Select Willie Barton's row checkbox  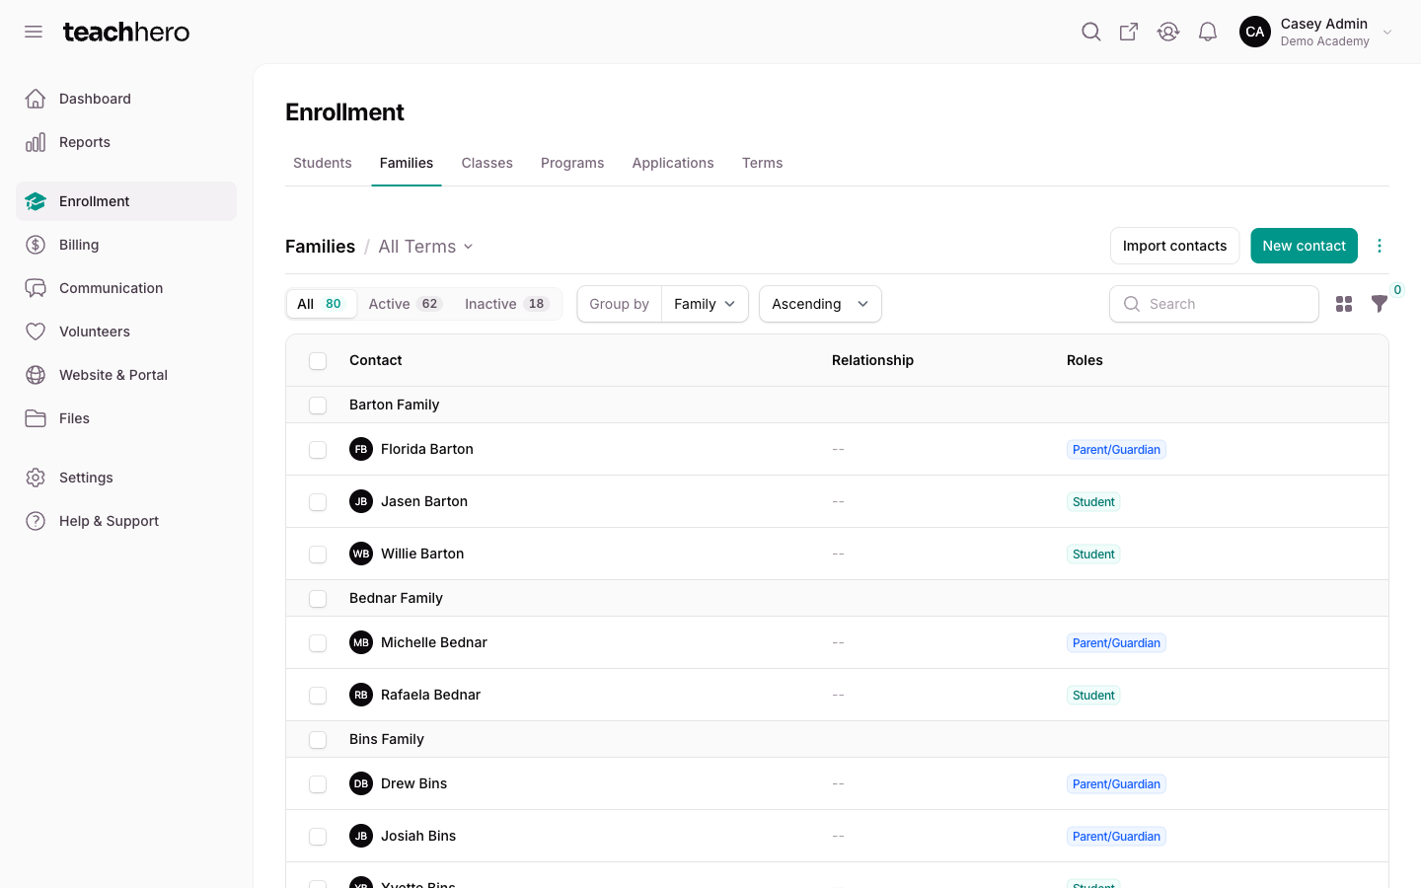pos(318,555)
